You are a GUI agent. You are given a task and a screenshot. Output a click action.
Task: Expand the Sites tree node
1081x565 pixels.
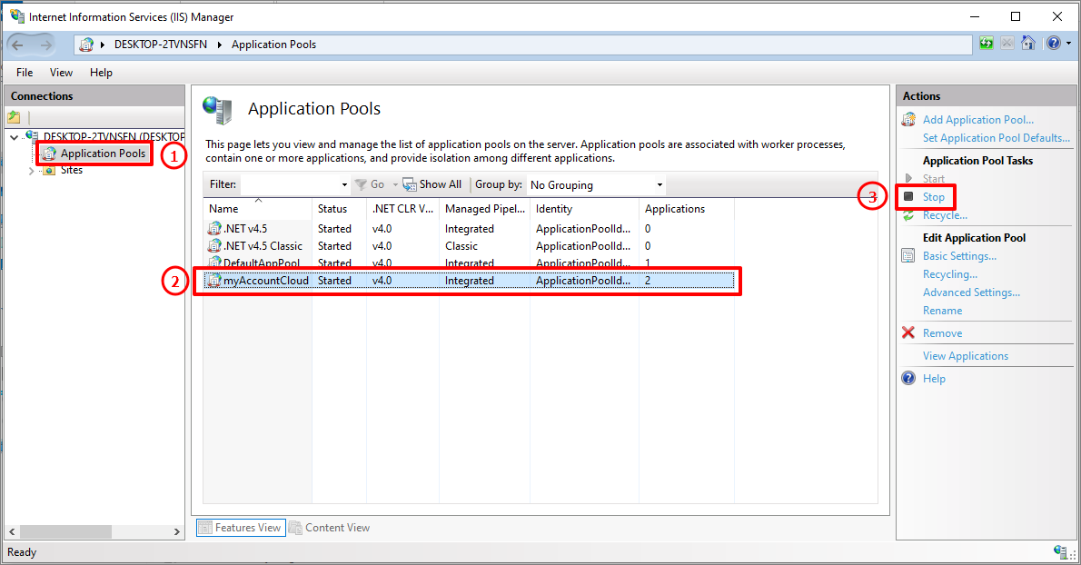click(31, 171)
